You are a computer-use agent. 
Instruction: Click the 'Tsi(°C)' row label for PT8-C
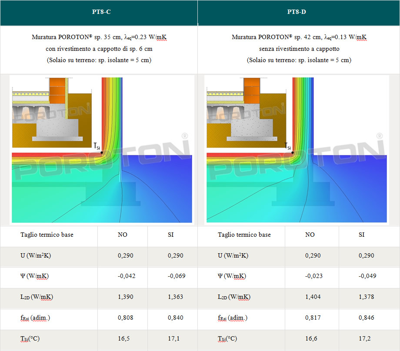30,339
